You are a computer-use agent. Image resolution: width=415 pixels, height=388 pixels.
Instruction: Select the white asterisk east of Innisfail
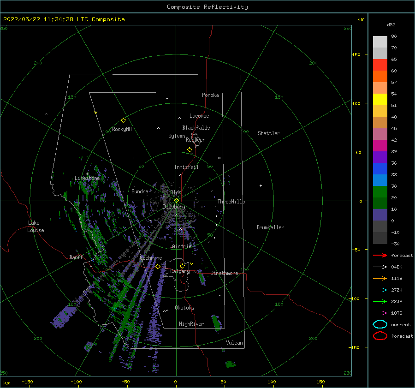click(219, 158)
